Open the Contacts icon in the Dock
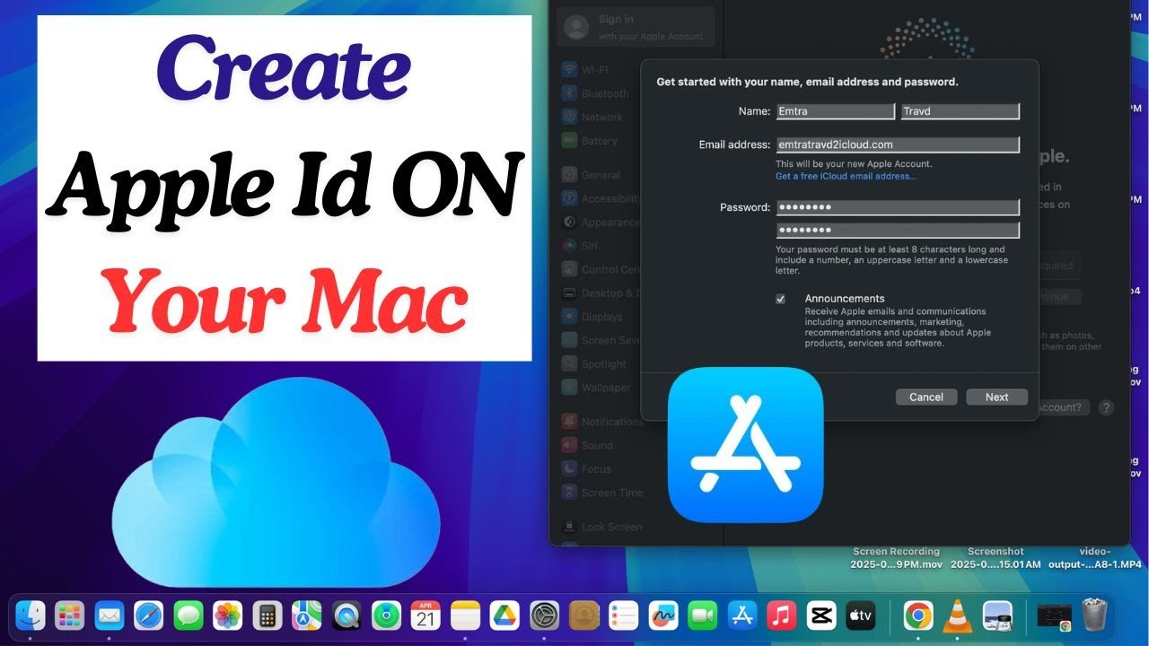Viewport: 1149px width, 646px height. (x=583, y=615)
